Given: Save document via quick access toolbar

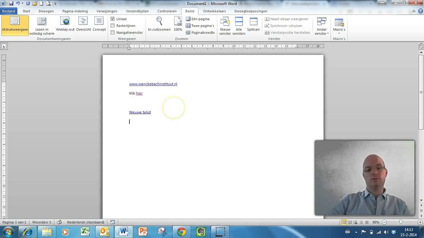Looking at the screenshot, I should point(11,4).
